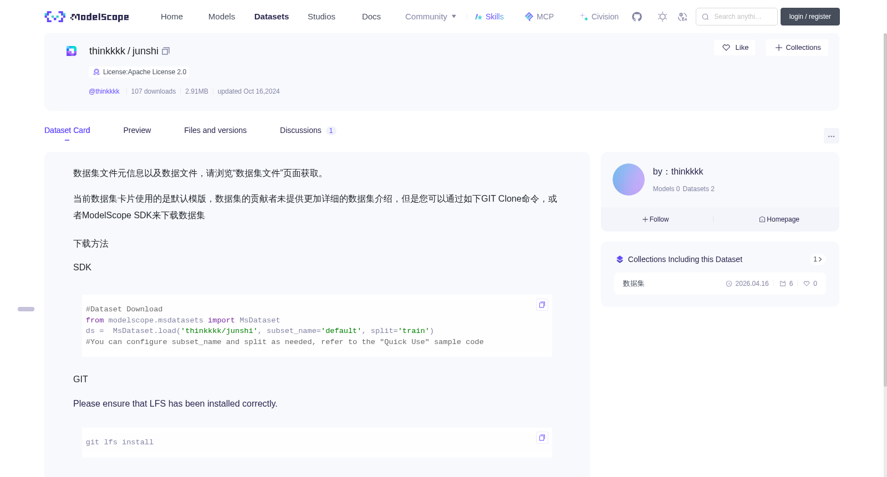Focus the Search anything input field

(737, 17)
